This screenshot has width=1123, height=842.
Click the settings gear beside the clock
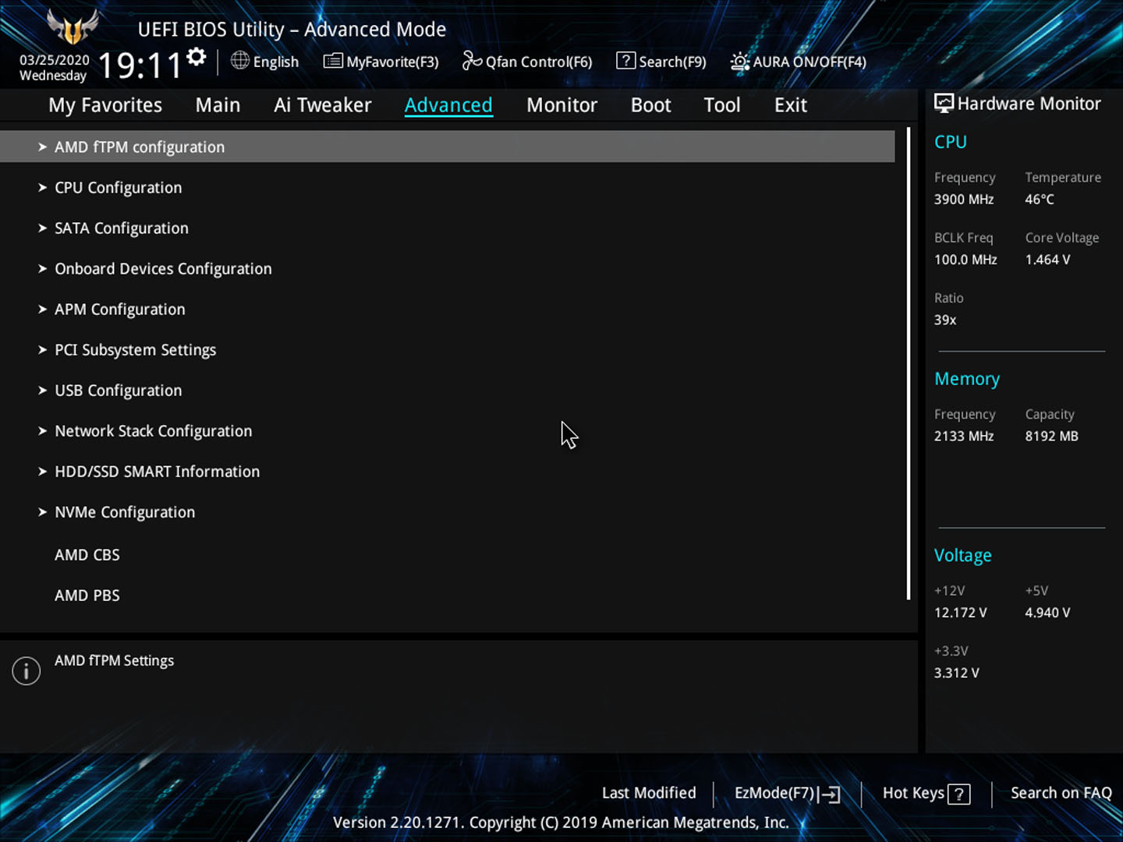pos(197,57)
